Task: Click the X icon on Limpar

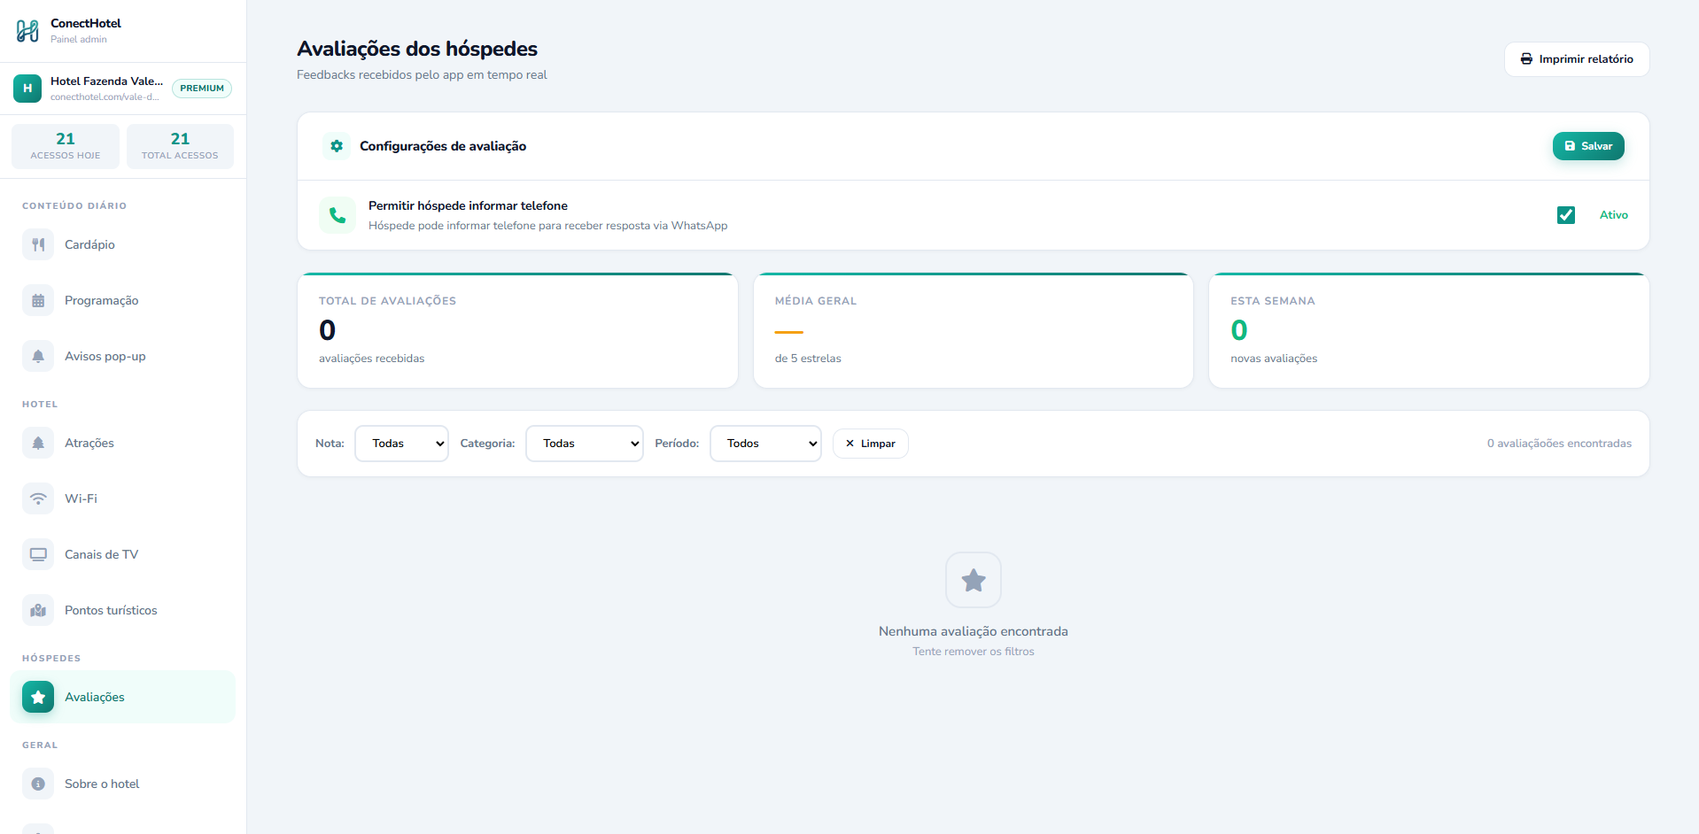Action: tap(849, 444)
